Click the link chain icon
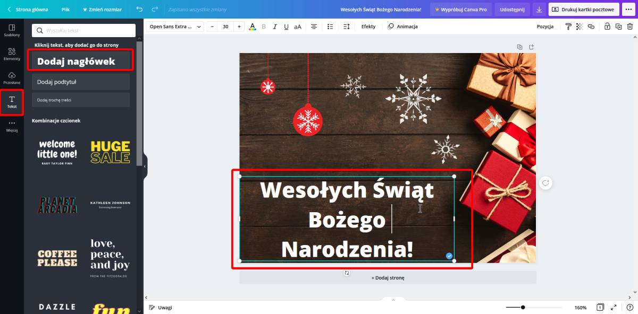This screenshot has width=638, height=314. pos(591,27)
